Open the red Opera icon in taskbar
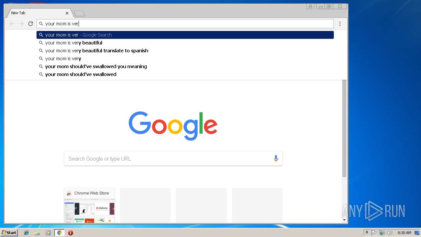The image size is (421, 237). pyautogui.click(x=70, y=233)
